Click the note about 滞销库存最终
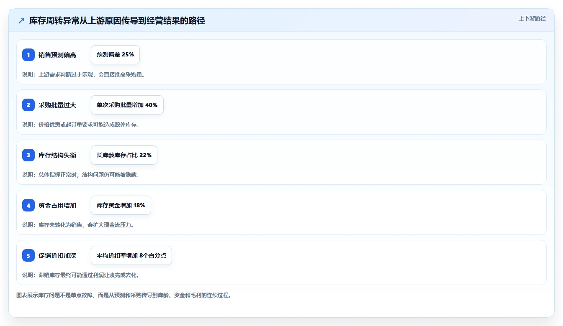 [81, 275]
